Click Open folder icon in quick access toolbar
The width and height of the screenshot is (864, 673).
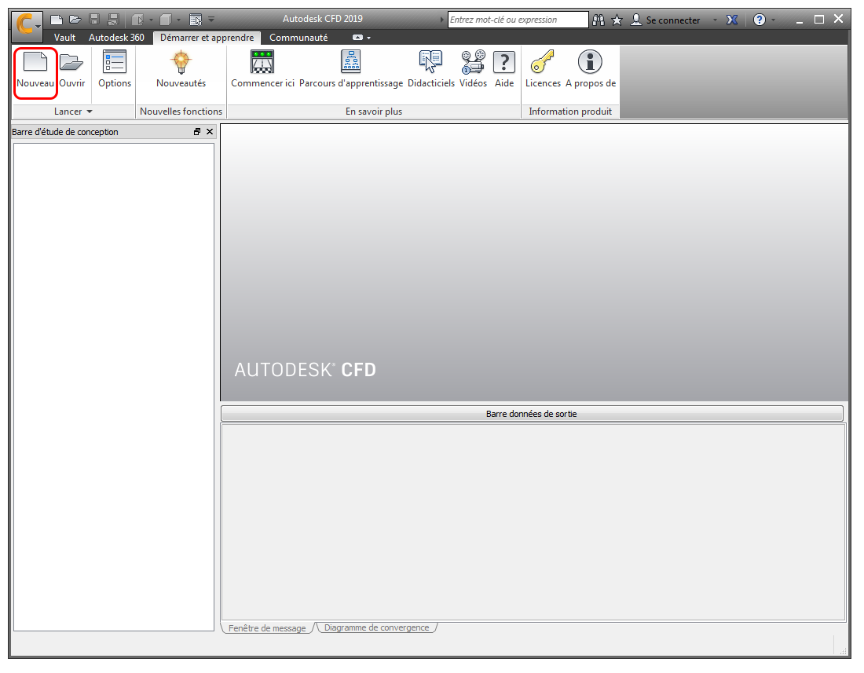[x=75, y=20]
